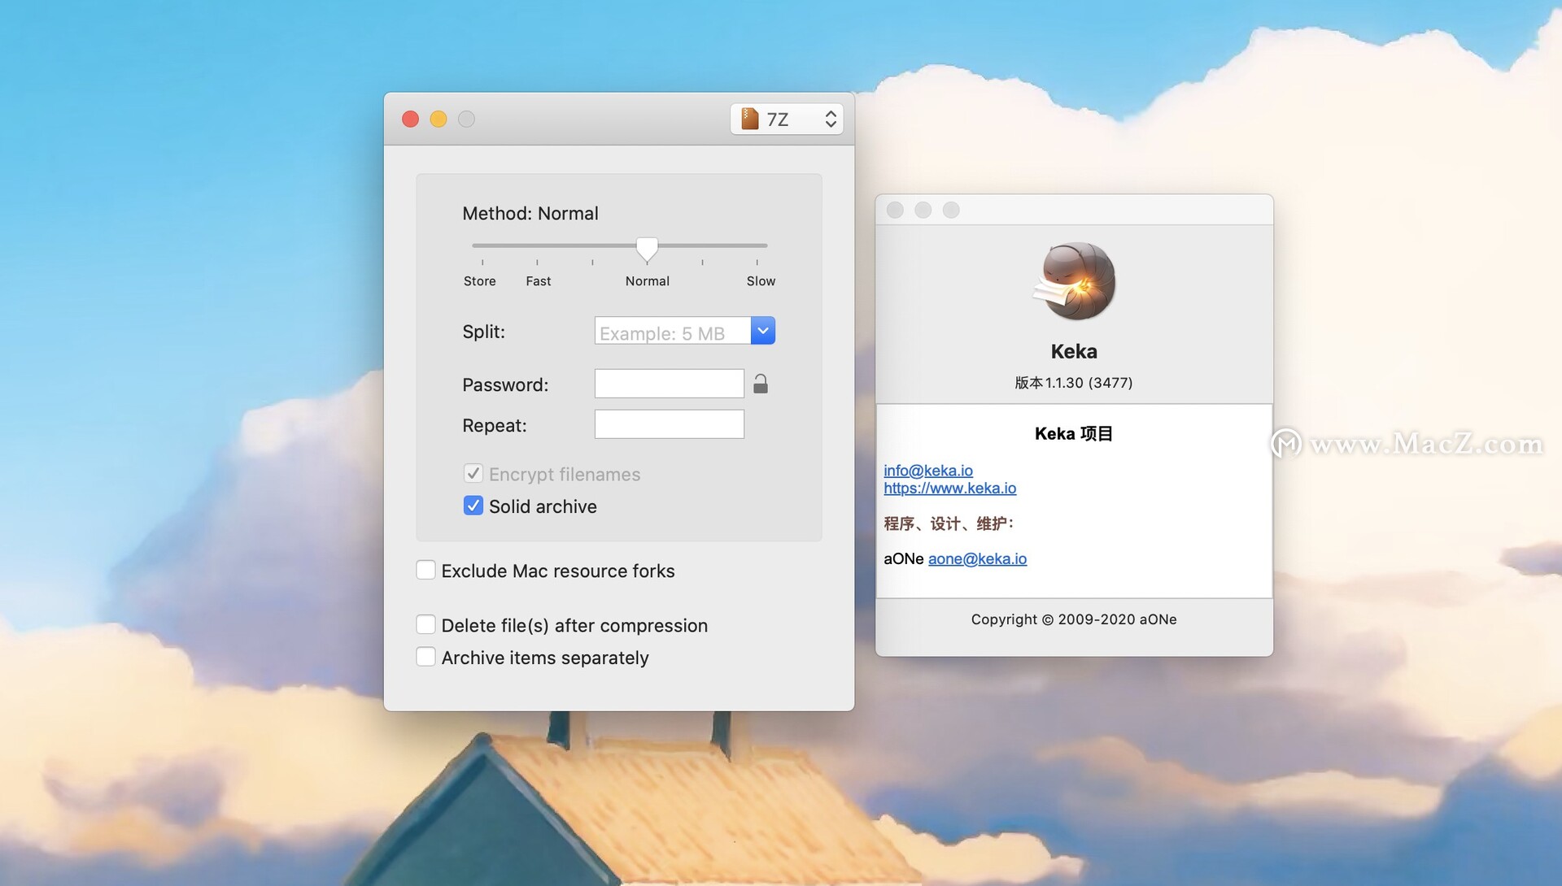The image size is (1562, 886).
Task: Click the 7Z archive file icon
Action: (x=749, y=119)
